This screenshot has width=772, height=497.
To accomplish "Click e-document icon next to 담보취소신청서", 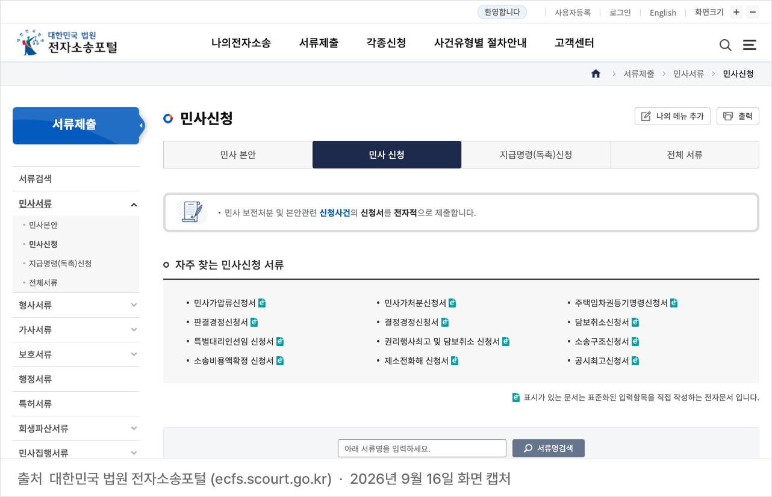I will [x=635, y=322].
